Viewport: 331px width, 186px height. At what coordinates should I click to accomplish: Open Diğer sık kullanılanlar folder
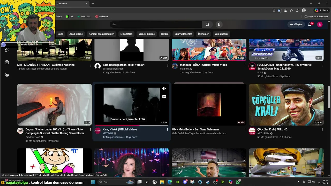tap(316, 16)
